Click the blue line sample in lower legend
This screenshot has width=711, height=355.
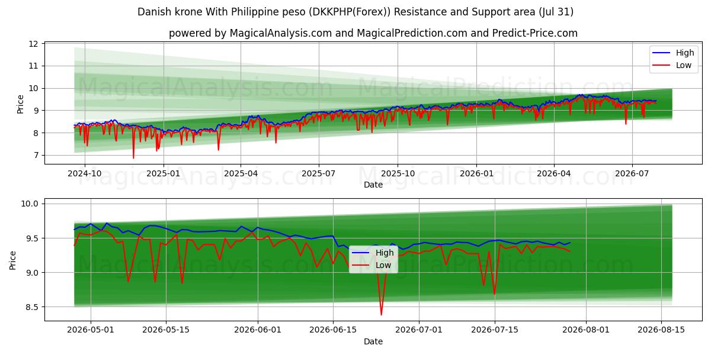(362, 253)
